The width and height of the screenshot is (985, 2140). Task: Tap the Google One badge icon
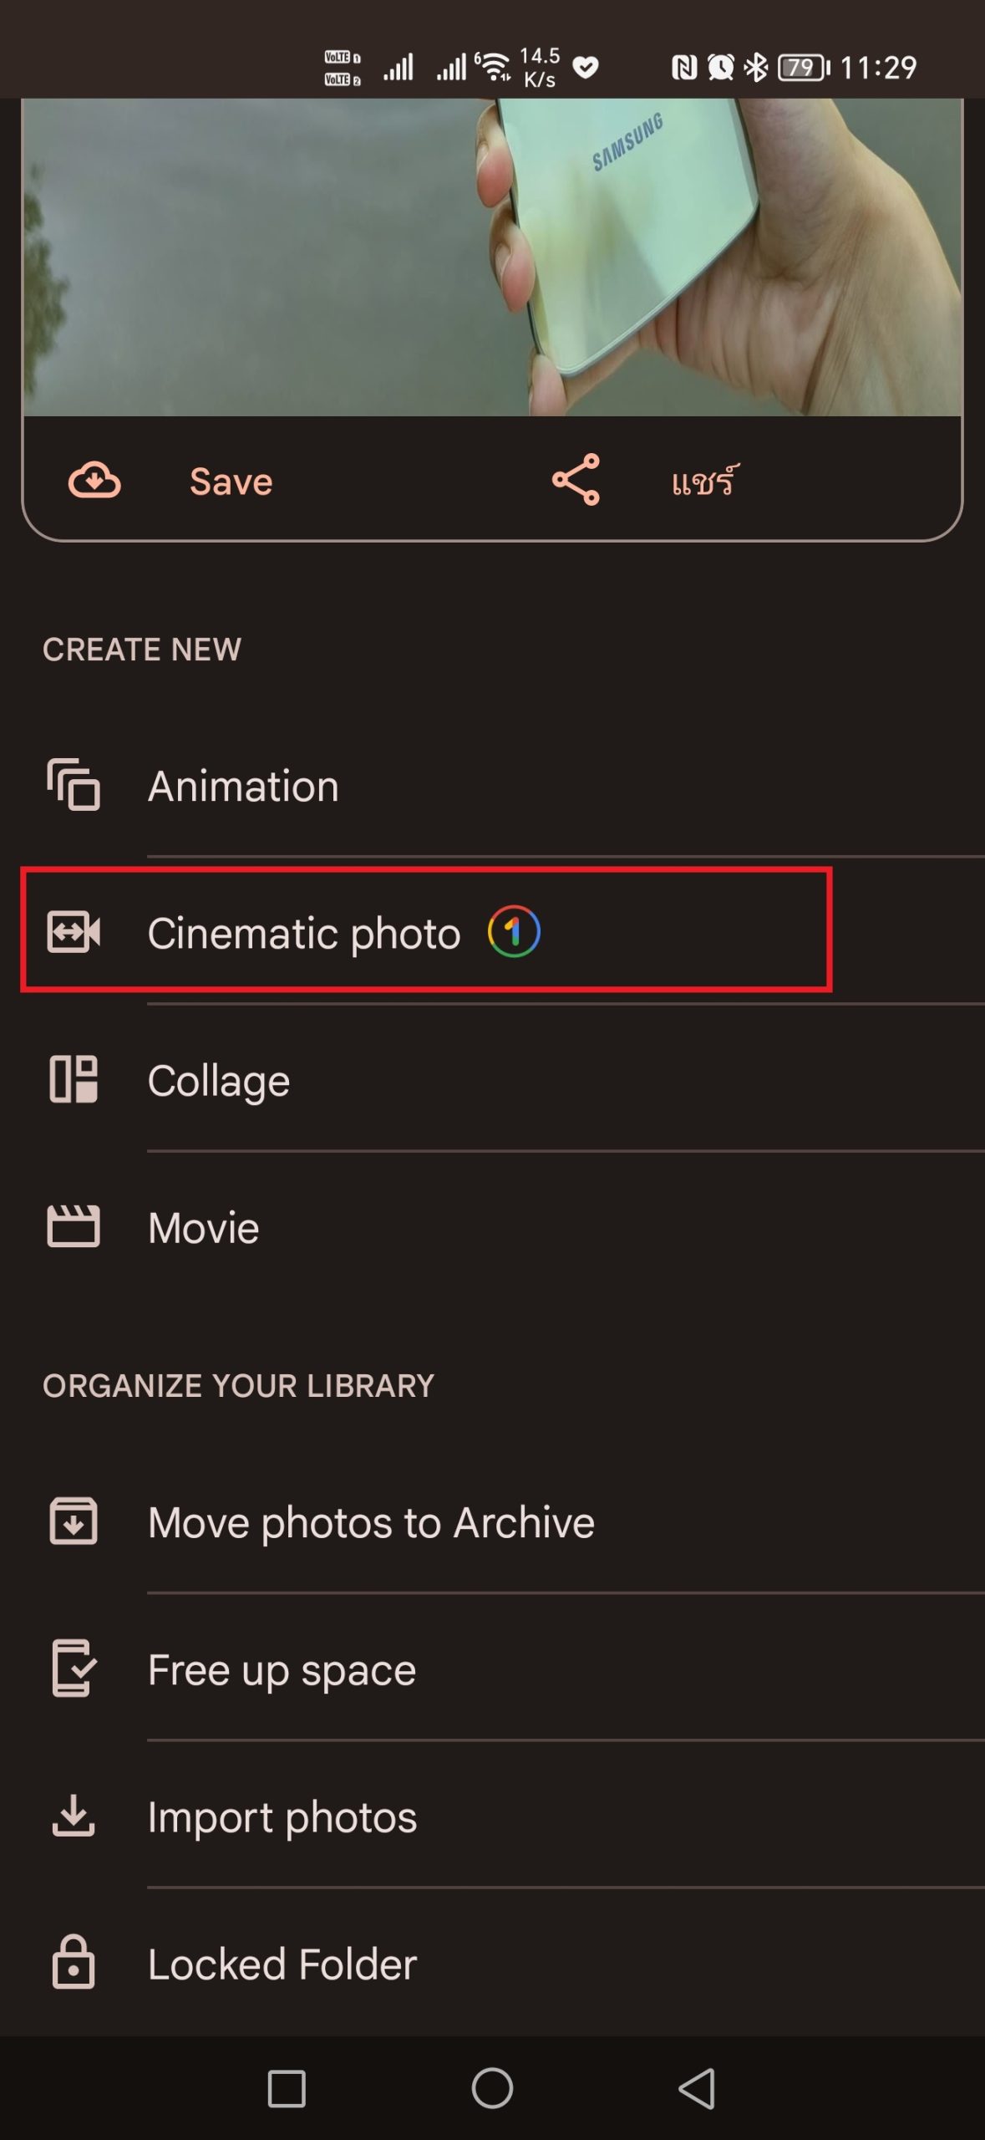pos(514,931)
